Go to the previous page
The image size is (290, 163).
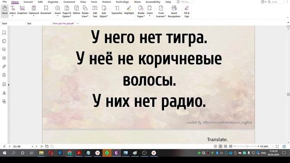10,147
